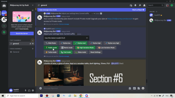Open the midjourney.com/account link

[120, 19]
